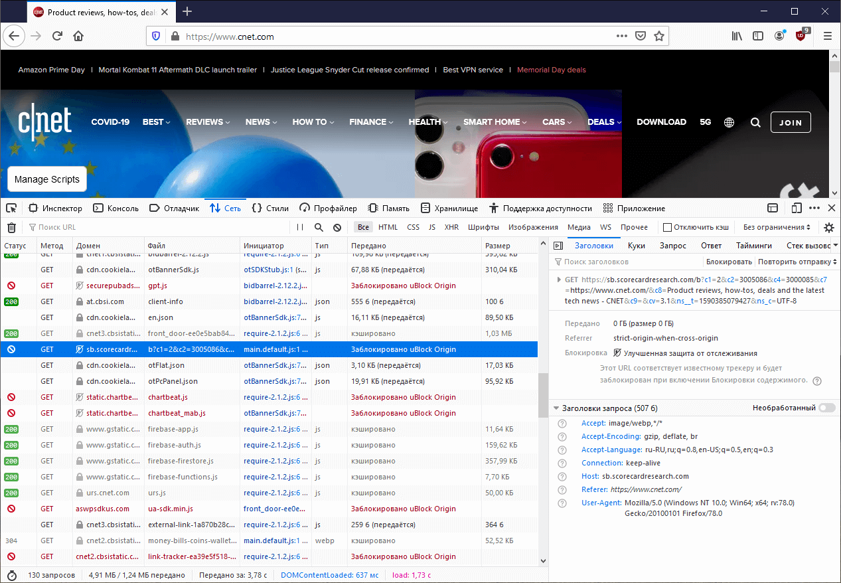Start performance analysis stopwatch icon
The width and height of the screenshot is (841, 583).
coord(12,575)
